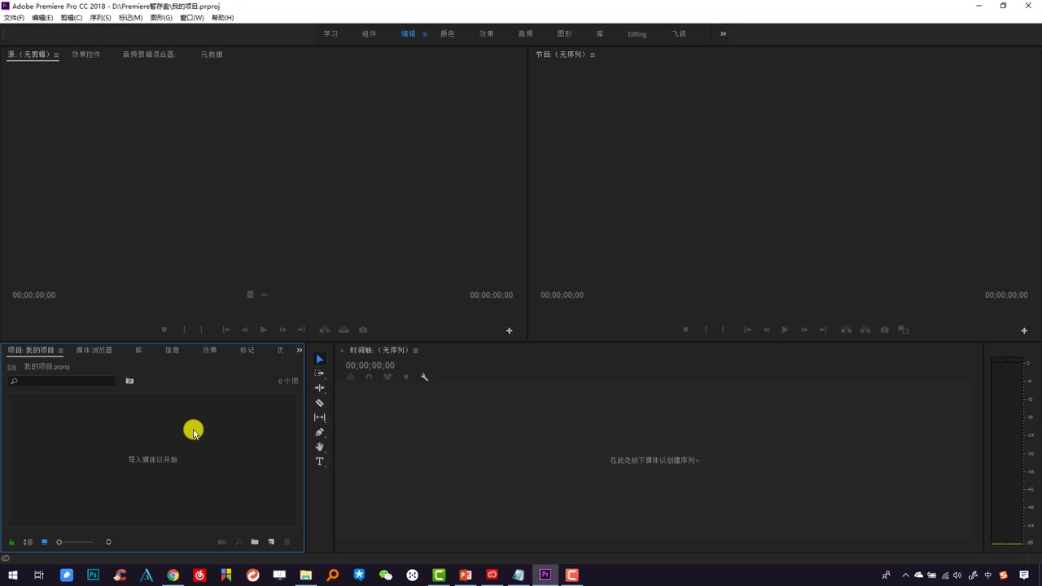Toggle the green project writable lock
The width and height of the screenshot is (1042, 586).
pos(11,542)
